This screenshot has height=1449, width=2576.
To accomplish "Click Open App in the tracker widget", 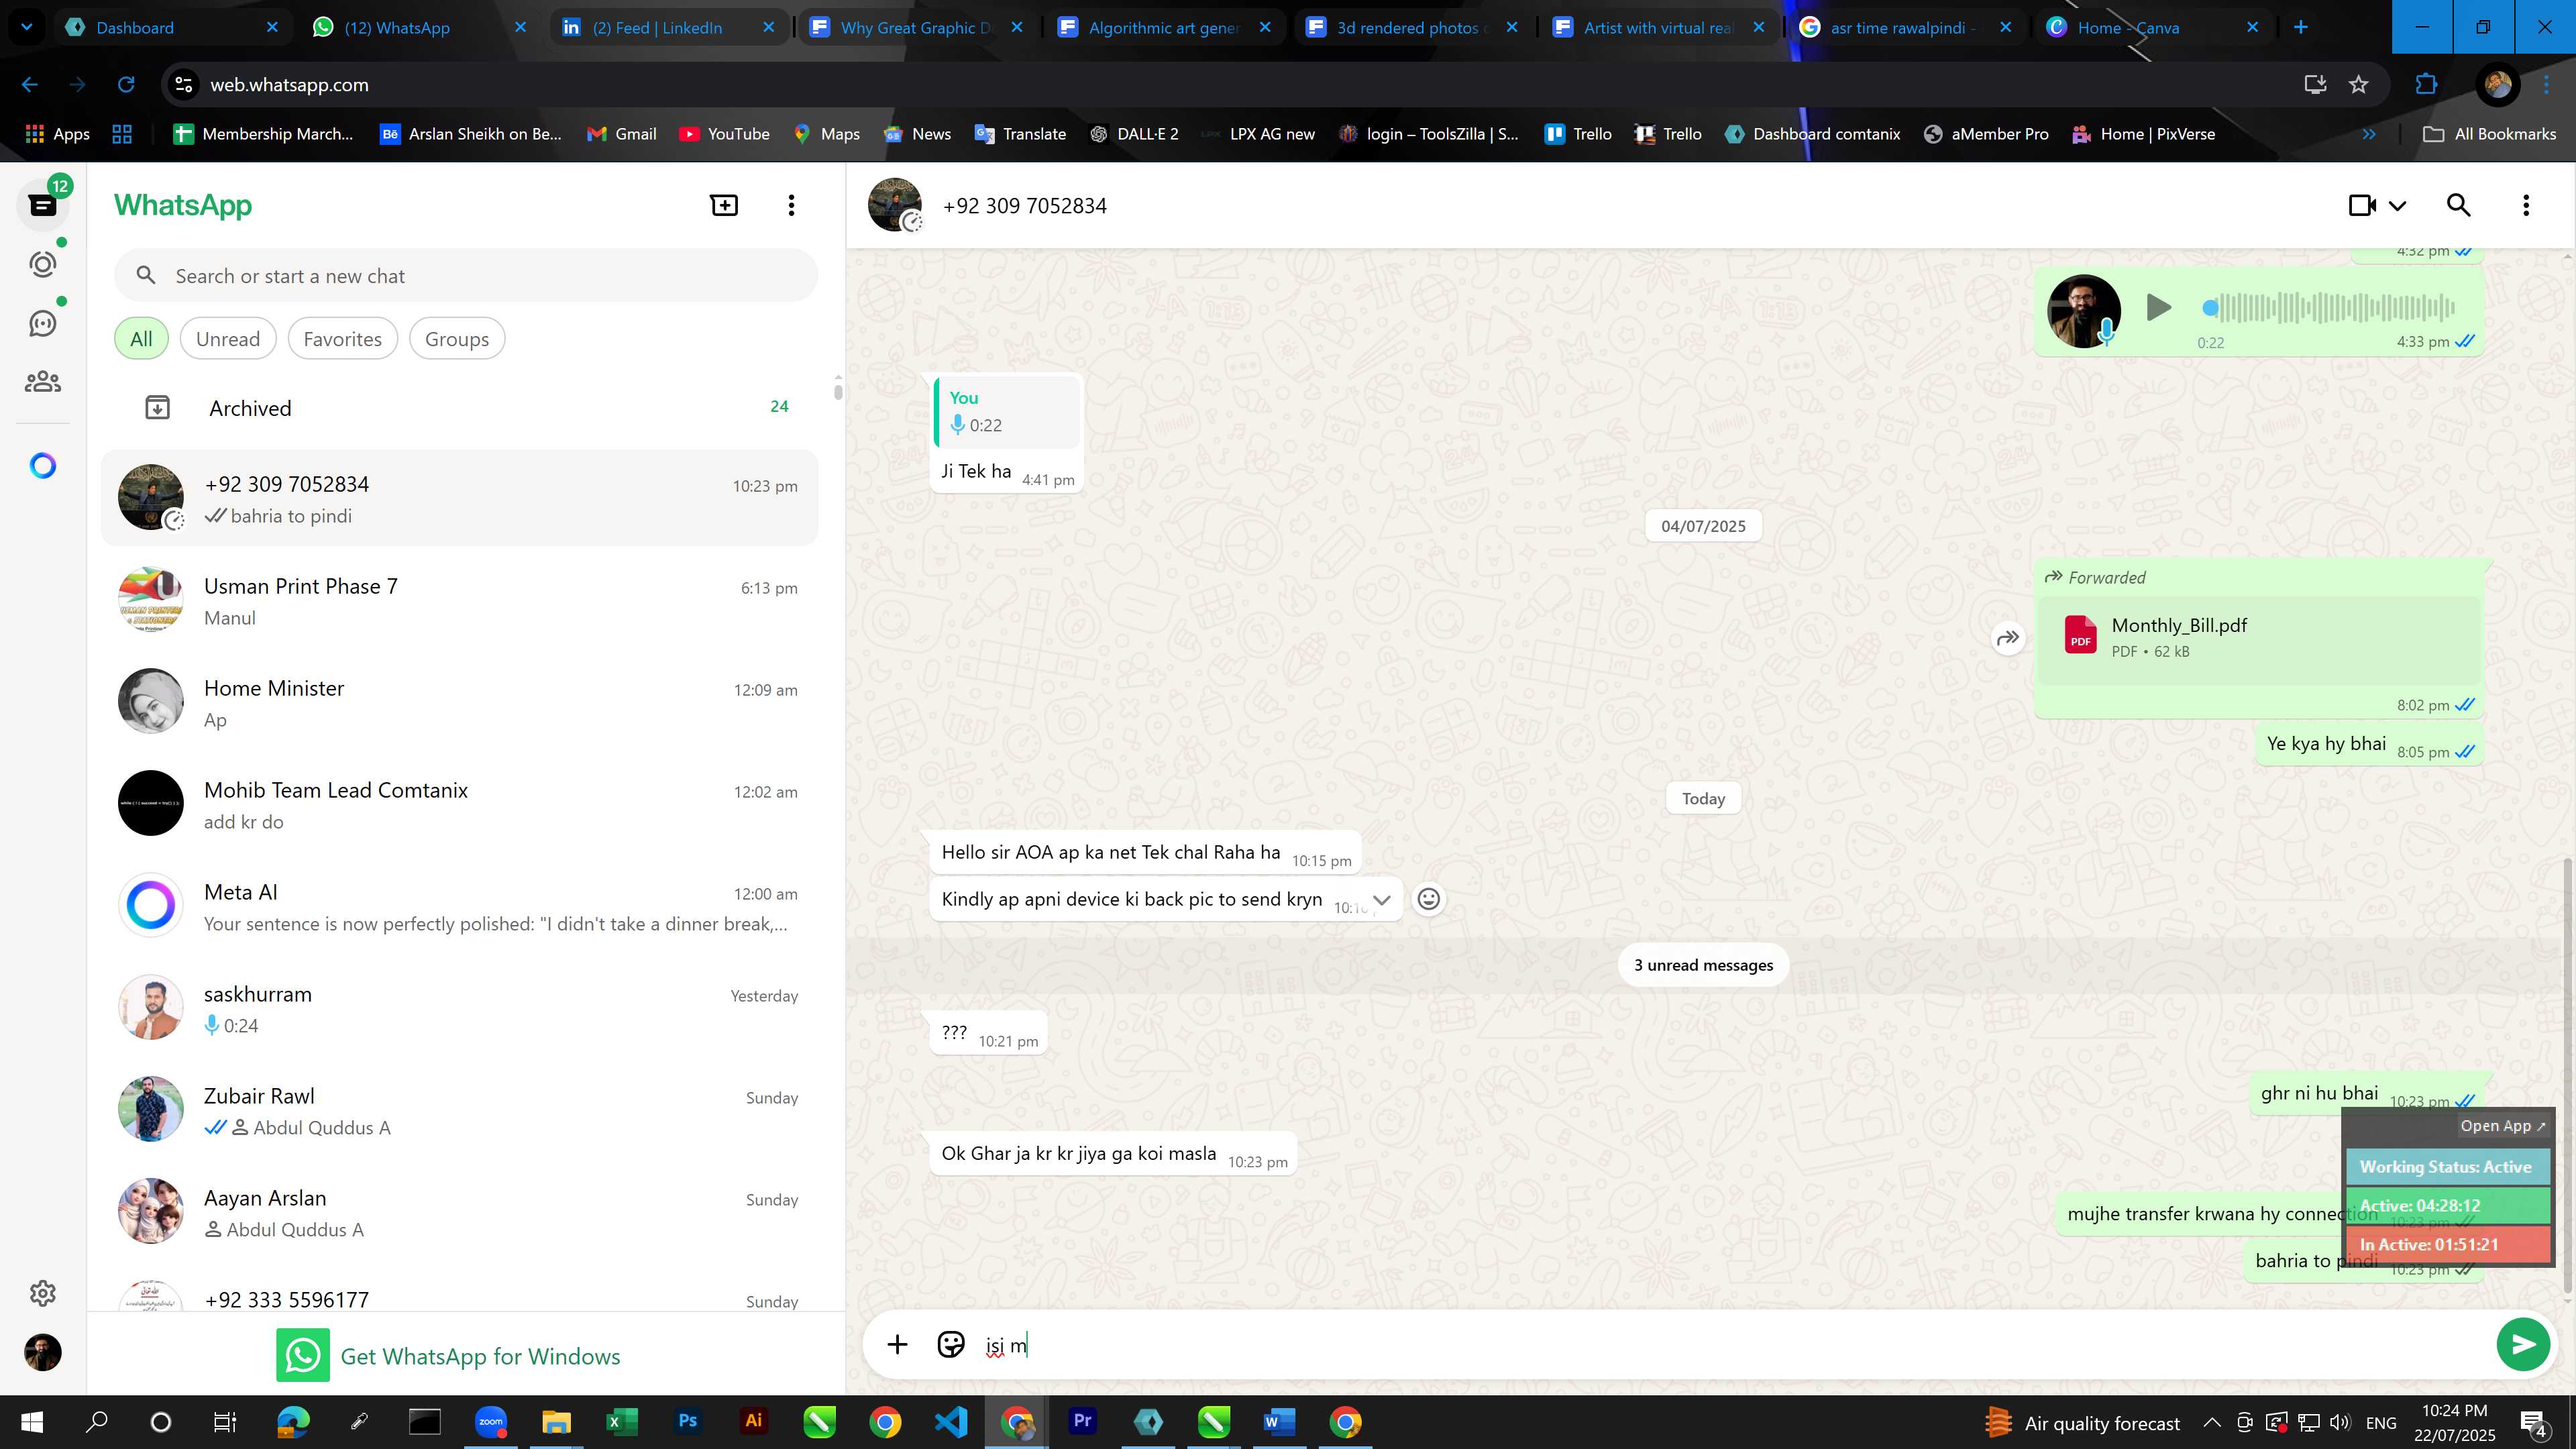I will click(x=2502, y=1126).
